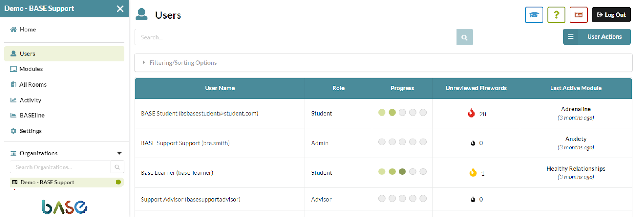Click the BASE logo at sidebar bottom
Image resolution: width=636 pixels, height=217 pixels.
(x=64, y=207)
